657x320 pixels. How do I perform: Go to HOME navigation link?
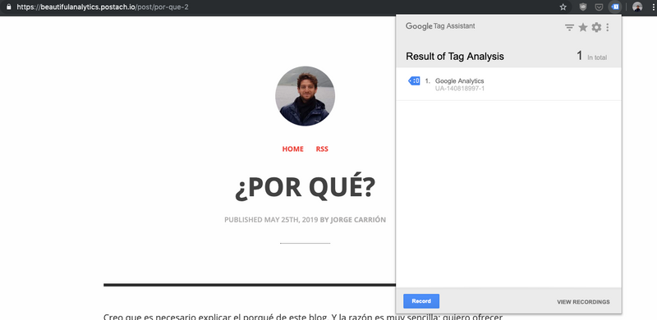[293, 149]
